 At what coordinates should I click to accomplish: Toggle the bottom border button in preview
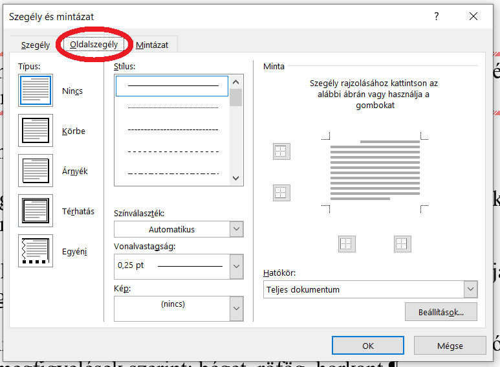pos(281,192)
